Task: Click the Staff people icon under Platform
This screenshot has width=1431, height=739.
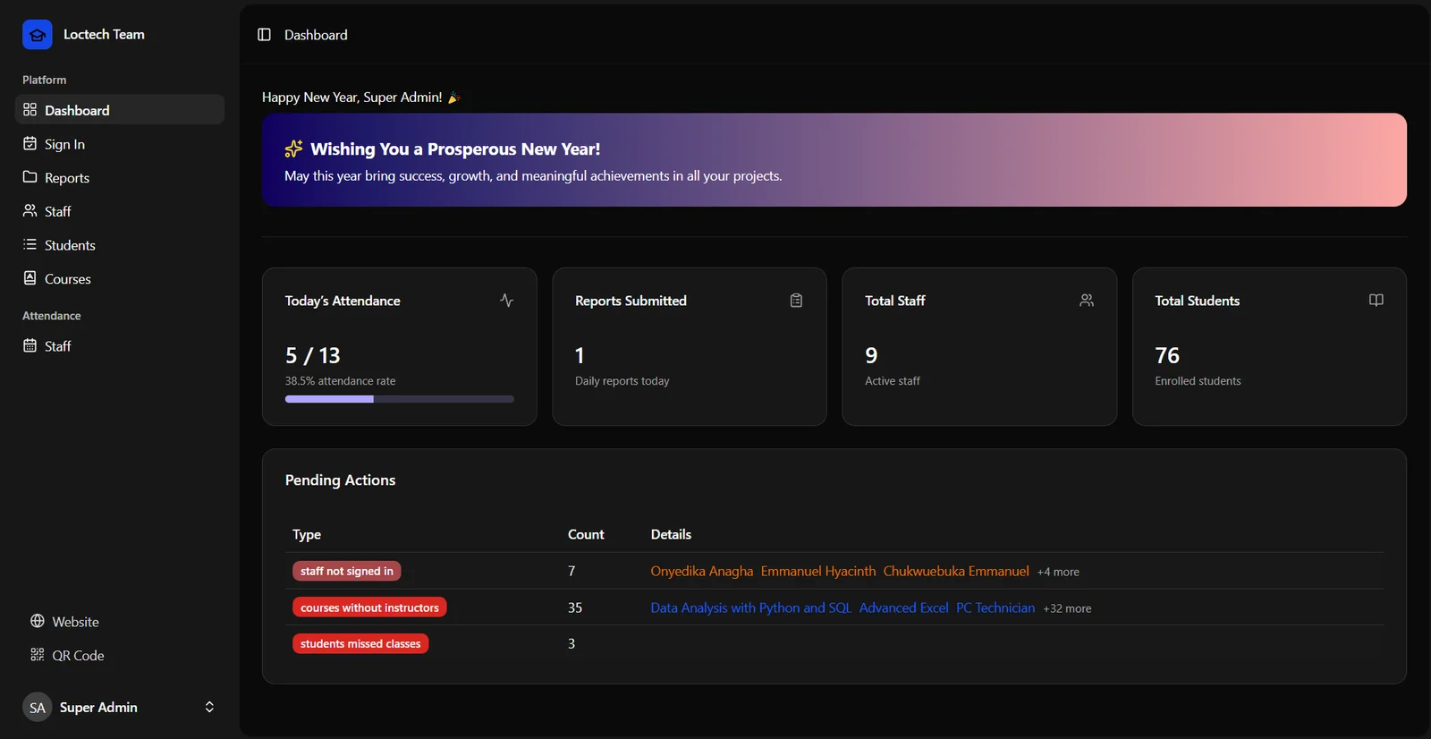Action: (x=30, y=210)
